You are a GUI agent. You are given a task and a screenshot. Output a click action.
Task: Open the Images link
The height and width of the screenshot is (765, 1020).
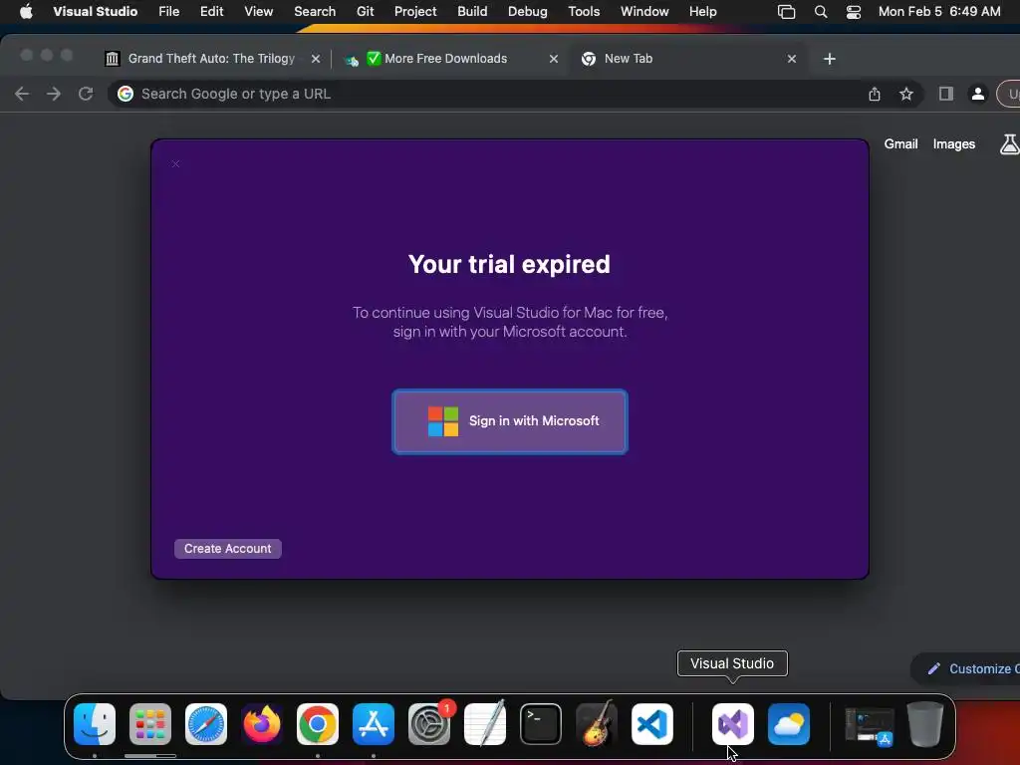point(953,143)
